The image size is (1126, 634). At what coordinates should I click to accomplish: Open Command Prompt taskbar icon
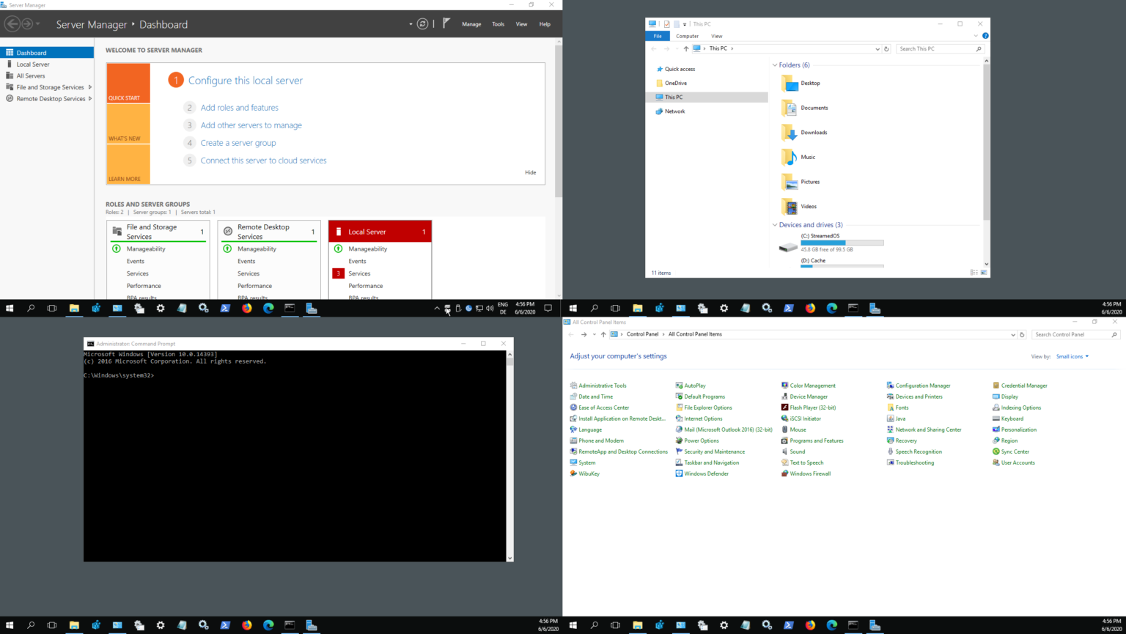tap(290, 308)
